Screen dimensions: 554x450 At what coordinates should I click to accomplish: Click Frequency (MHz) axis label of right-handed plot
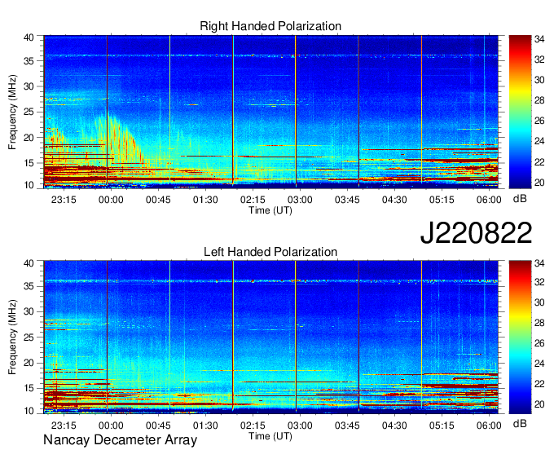[13, 112]
